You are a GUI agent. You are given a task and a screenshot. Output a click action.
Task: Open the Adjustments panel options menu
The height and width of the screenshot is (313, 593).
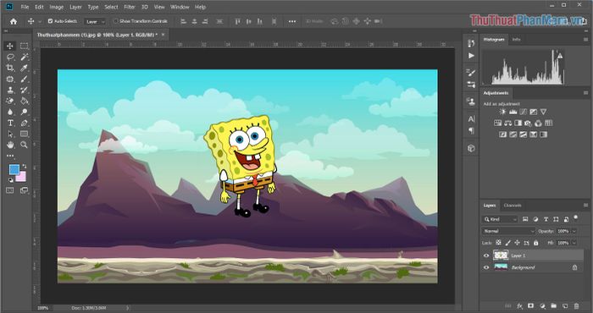click(586, 93)
